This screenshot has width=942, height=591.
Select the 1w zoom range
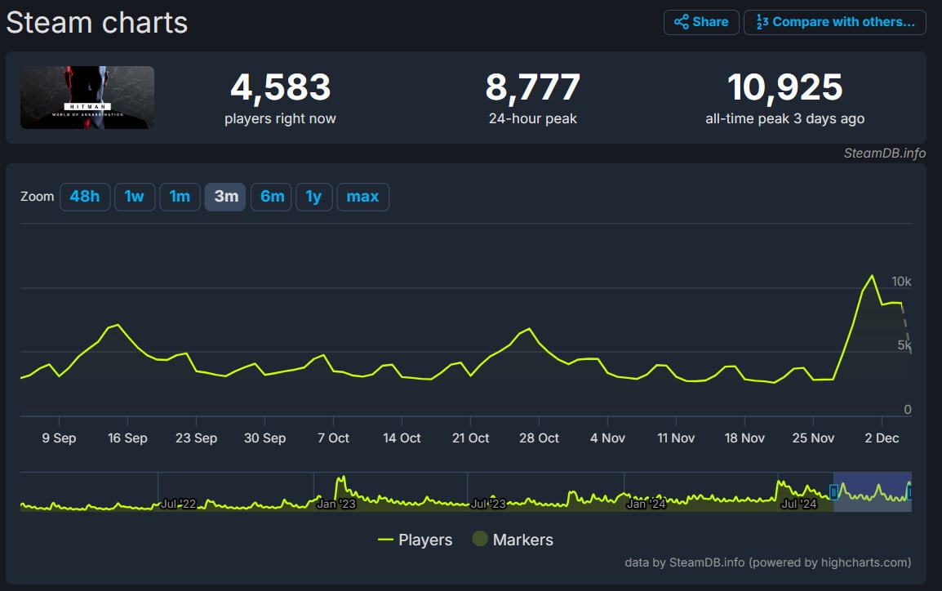[135, 197]
